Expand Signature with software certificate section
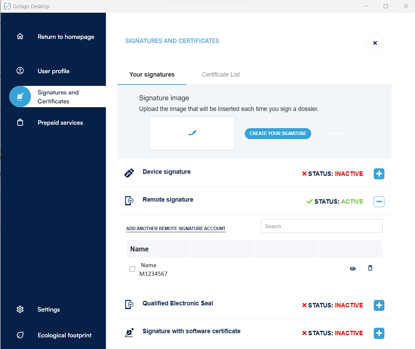The image size is (415, 349). 379,333
